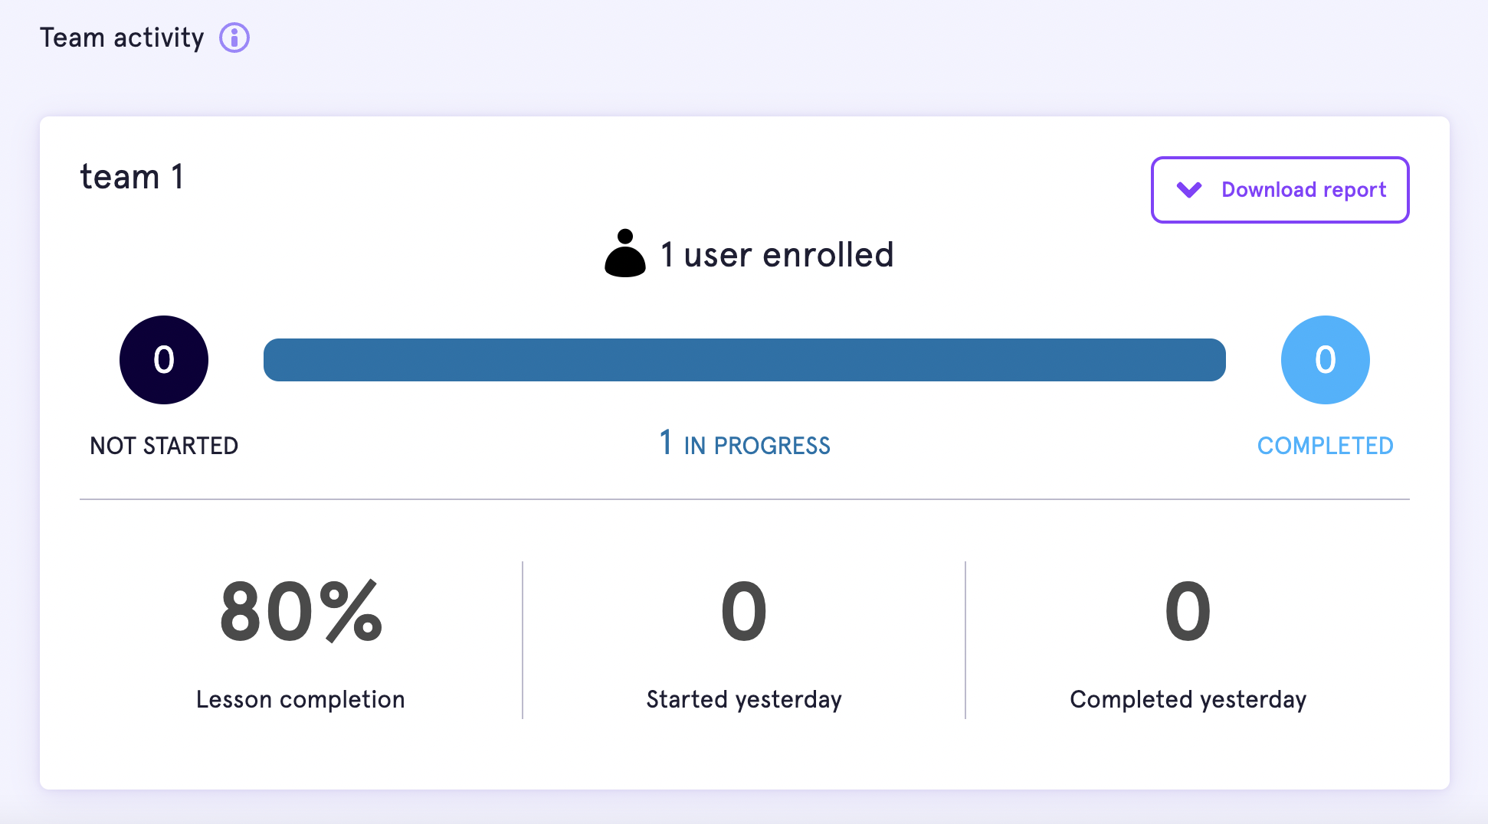The image size is (1488, 824).
Task: Open the Download report button
Action: (1280, 190)
